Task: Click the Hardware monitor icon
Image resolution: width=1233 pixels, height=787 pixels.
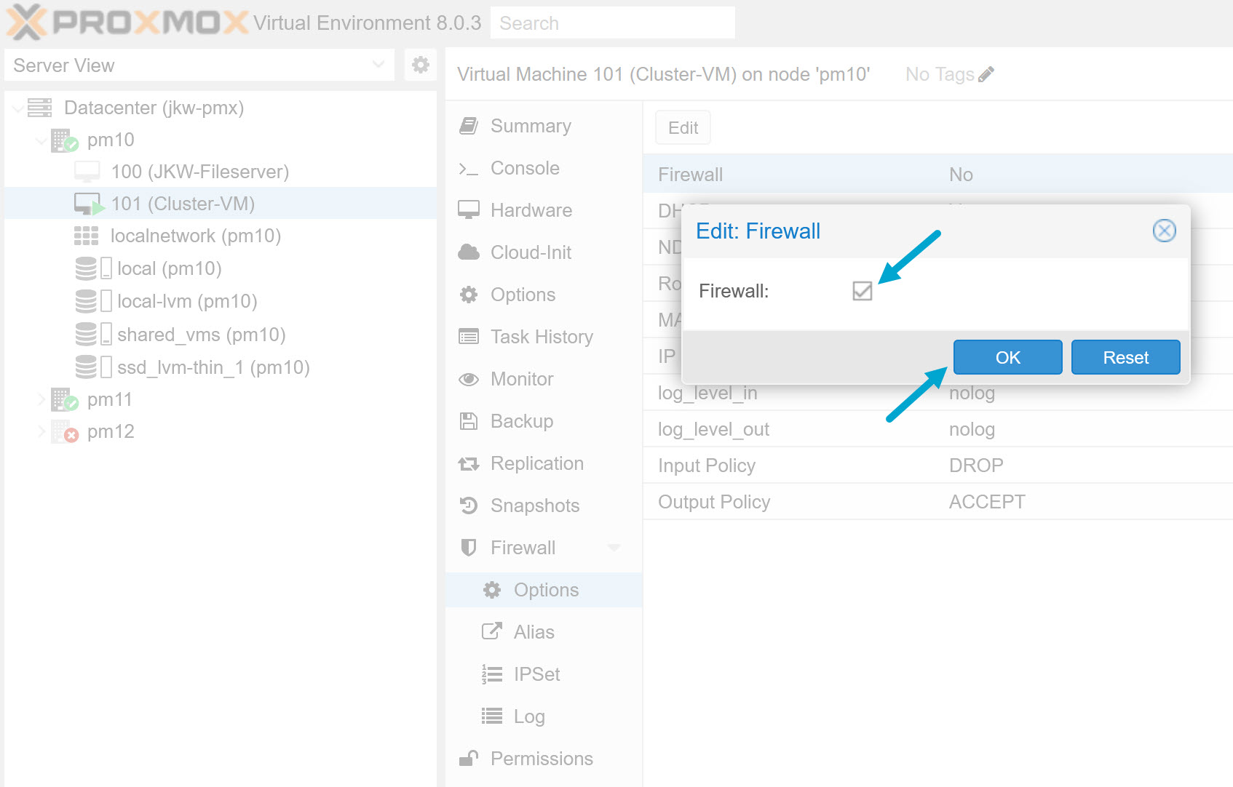Action: coord(469,209)
